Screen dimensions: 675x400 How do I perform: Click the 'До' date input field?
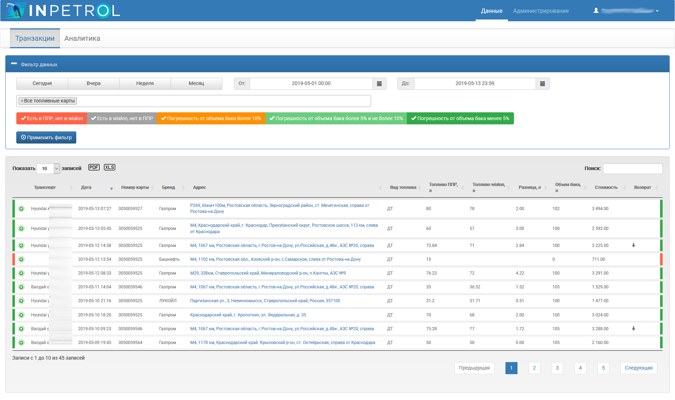(x=475, y=84)
